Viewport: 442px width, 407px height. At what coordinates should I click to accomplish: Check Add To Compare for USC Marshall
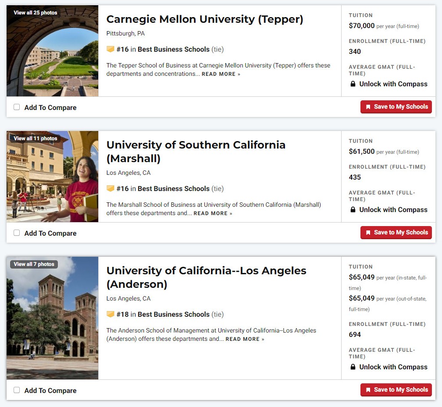[17, 233]
